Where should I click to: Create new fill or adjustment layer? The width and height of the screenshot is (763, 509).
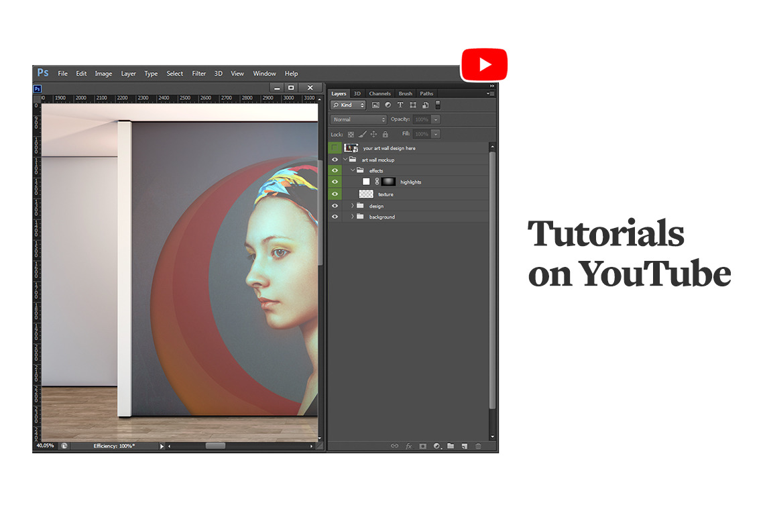click(x=437, y=446)
